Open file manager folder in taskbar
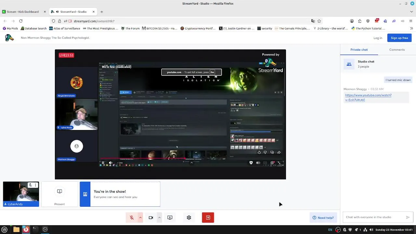 coord(16,229)
